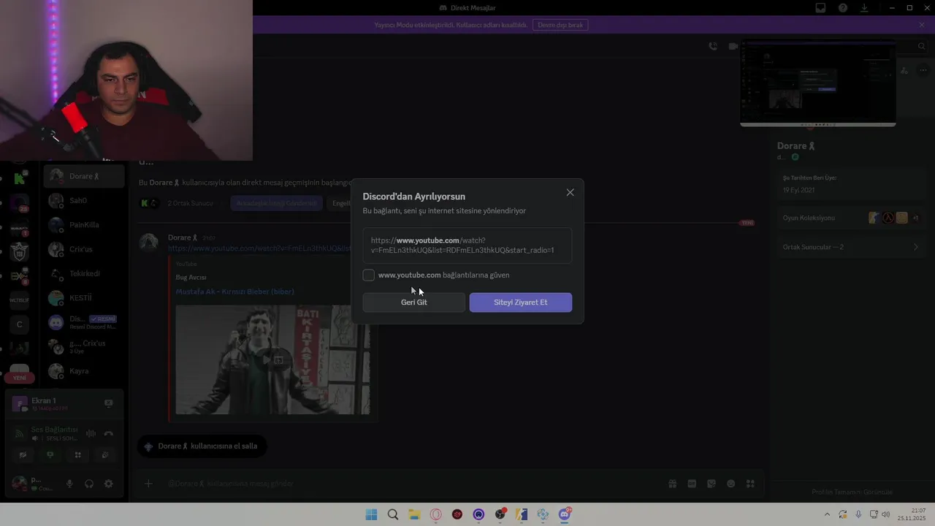The image size is (935, 526).
Task: Click the stop streaming icon next to Ekran 1
Action: [109, 403]
